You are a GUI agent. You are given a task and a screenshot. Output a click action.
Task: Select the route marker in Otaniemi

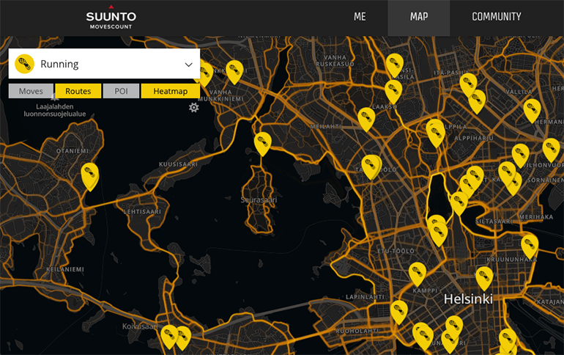click(90, 176)
